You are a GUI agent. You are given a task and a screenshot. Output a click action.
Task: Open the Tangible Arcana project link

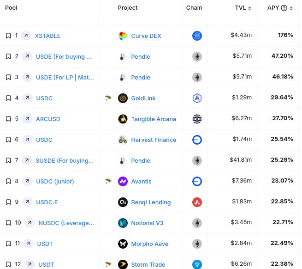tap(154, 119)
